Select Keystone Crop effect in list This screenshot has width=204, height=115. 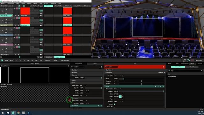pyautogui.click(x=172, y=77)
